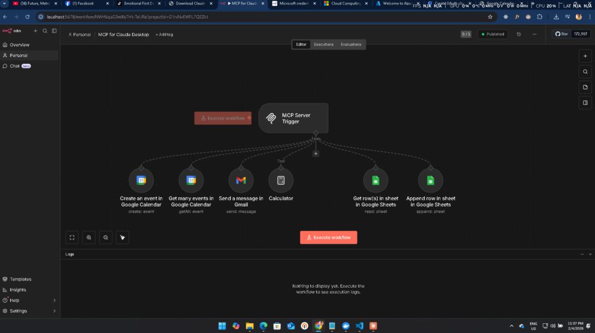Toggle the Published workflow status
Image resolution: width=595 pixels, height=333 pixels.
pos(493,34)
